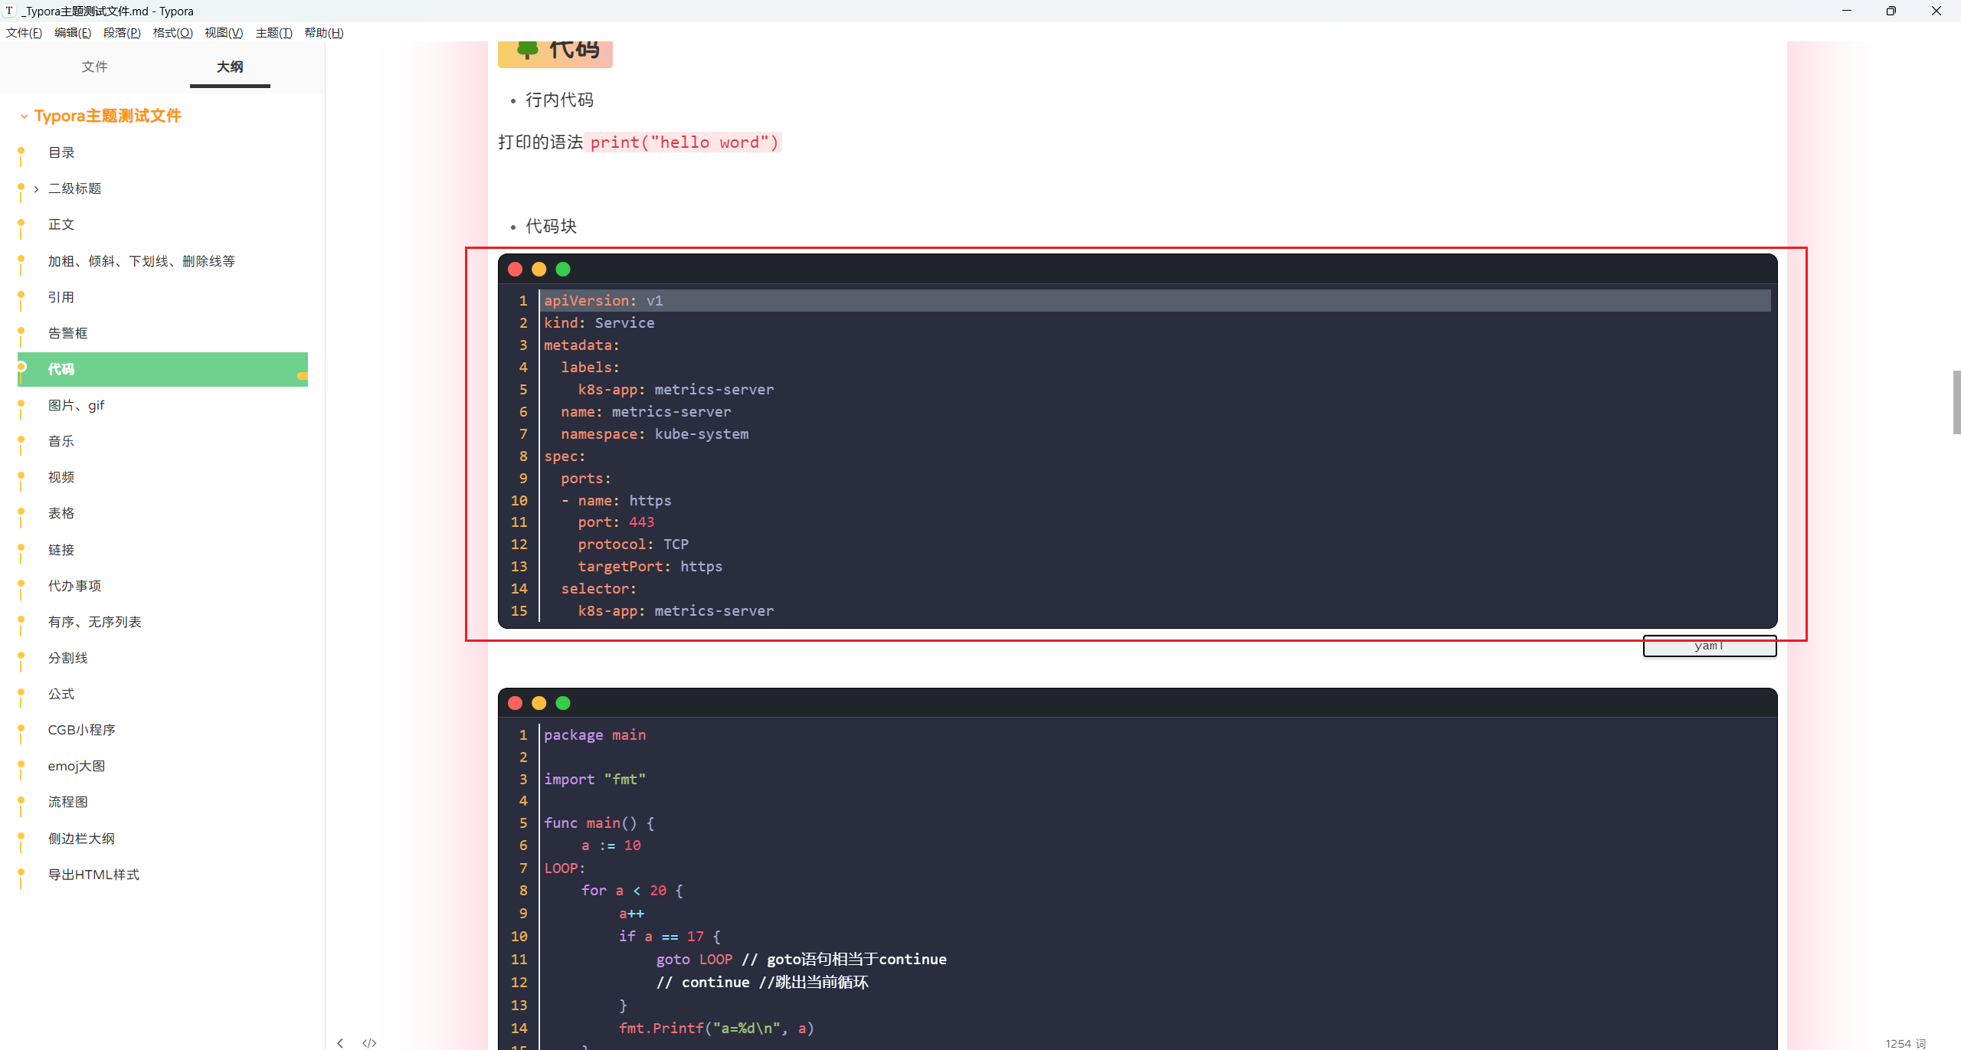Click the 代码 heading in document
The height and width of the screenshot is (1050, 1961).
pos(574,51)
